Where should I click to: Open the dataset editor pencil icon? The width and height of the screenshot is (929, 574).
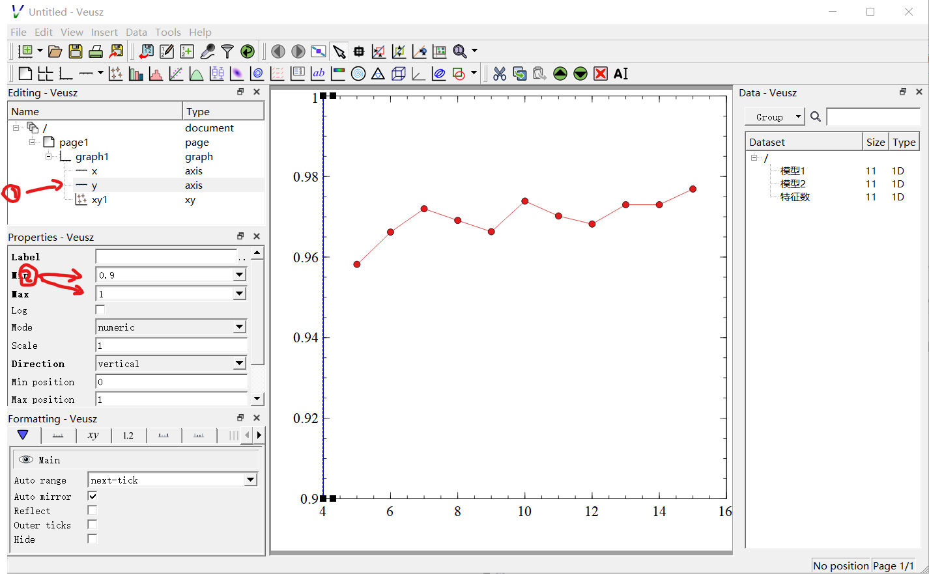point(167,51)
